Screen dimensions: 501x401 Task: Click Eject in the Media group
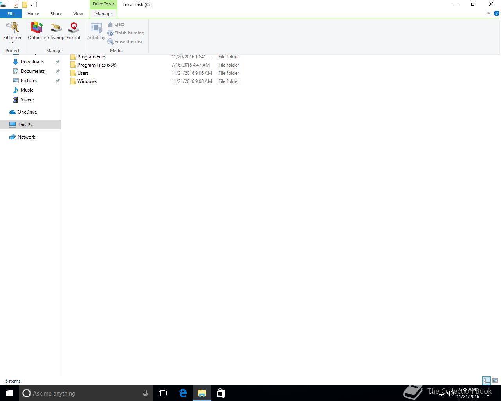pos(116,24)
